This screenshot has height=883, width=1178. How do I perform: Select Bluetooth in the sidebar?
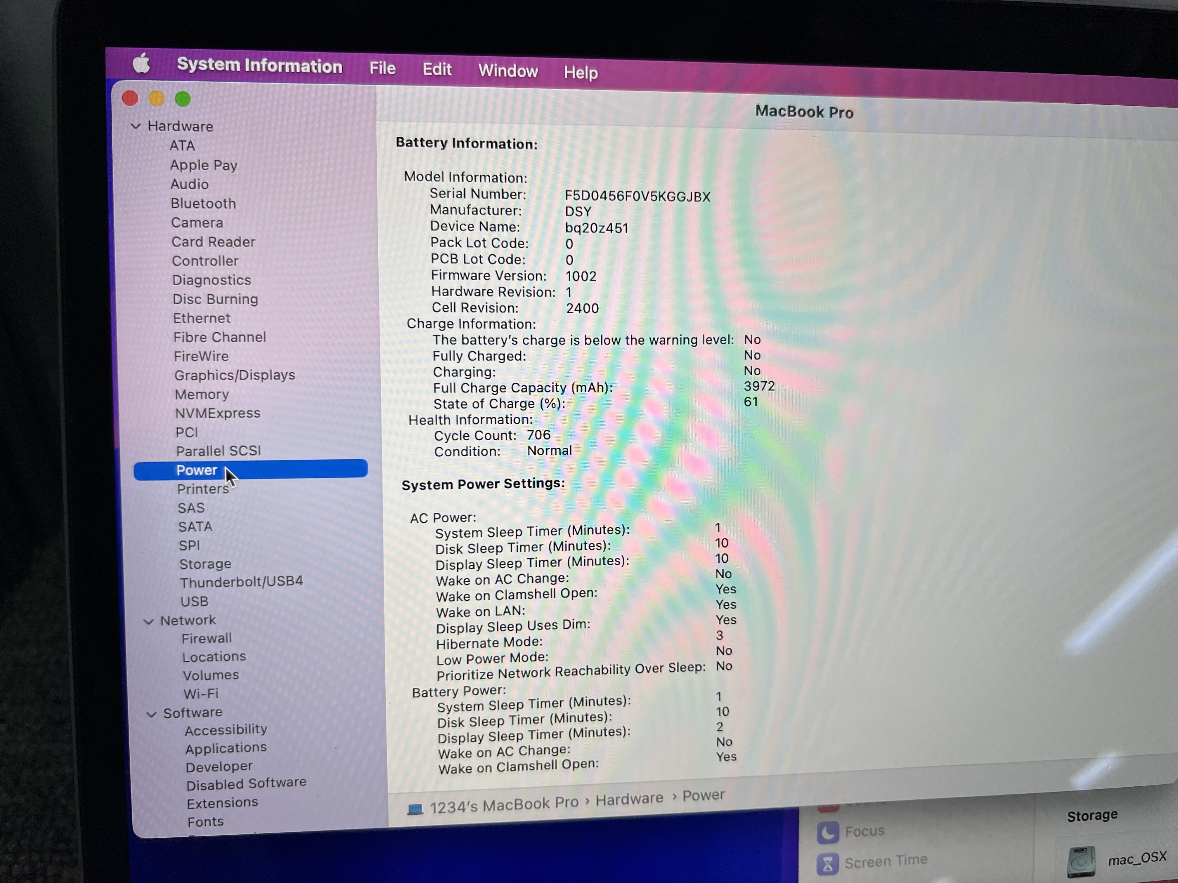point(203,203)
